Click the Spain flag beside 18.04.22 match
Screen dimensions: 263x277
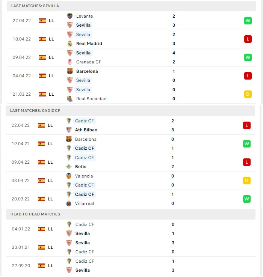(x=42, y=39)
